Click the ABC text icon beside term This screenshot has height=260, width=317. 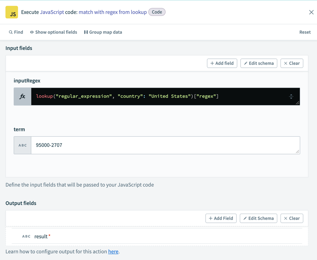pyautogui.click(x=23, y=145)
